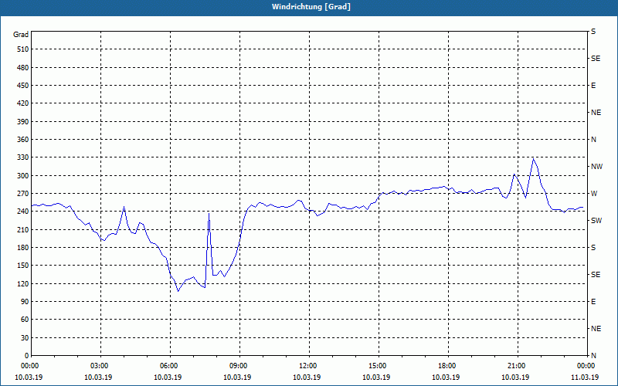Click the 12:00 time label
Screen dimensions: 618x386
(x=308, y=366)
